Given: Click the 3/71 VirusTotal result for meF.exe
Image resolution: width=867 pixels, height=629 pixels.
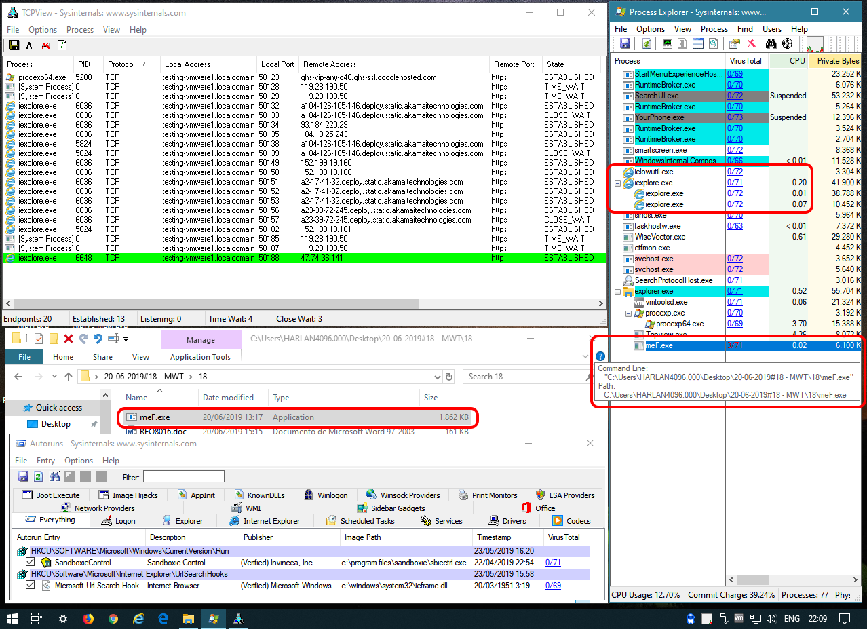Looking at the screenshot, I should (735, 345).
